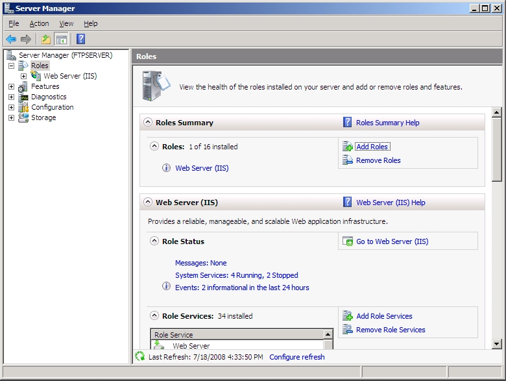The image size is (506, 381).
Task: Open the File menu
Action: 14,23
